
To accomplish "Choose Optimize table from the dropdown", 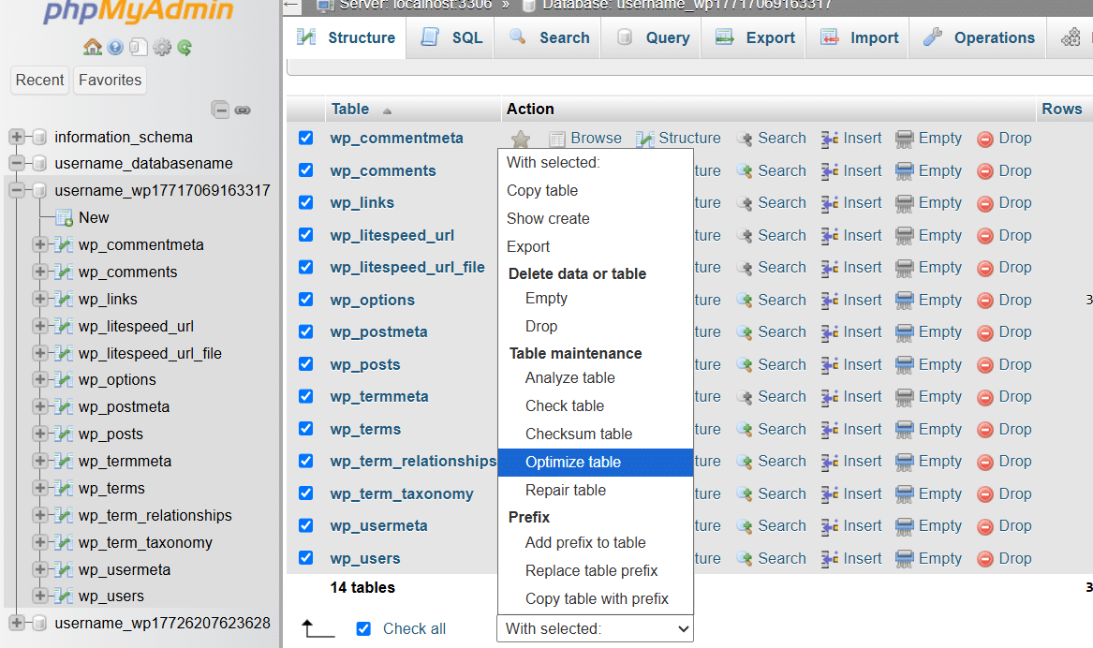I will (x=596, y=462).
